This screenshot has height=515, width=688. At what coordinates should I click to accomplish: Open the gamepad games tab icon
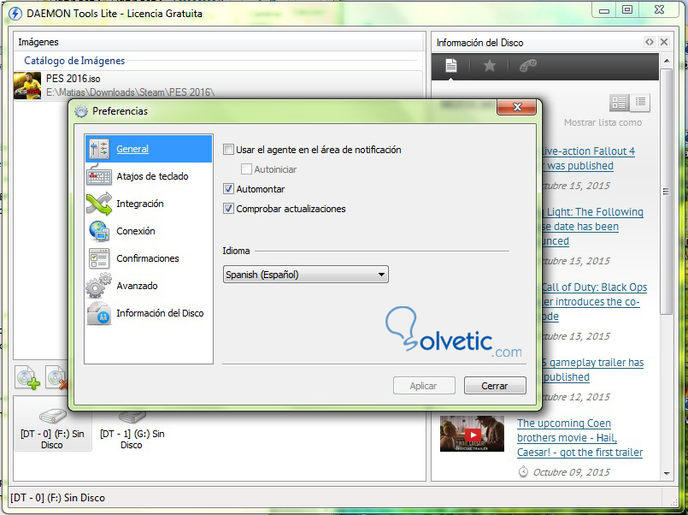point(528,66)
